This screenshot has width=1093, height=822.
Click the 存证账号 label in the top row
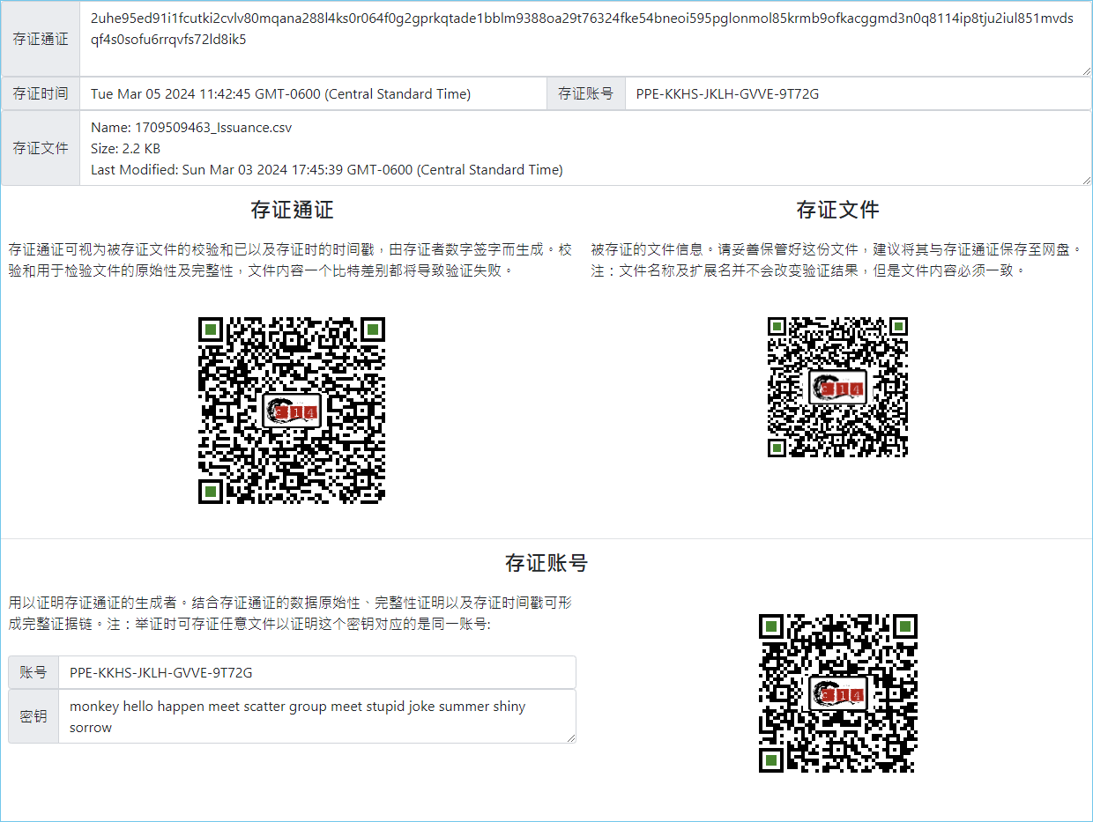point(586,94)
